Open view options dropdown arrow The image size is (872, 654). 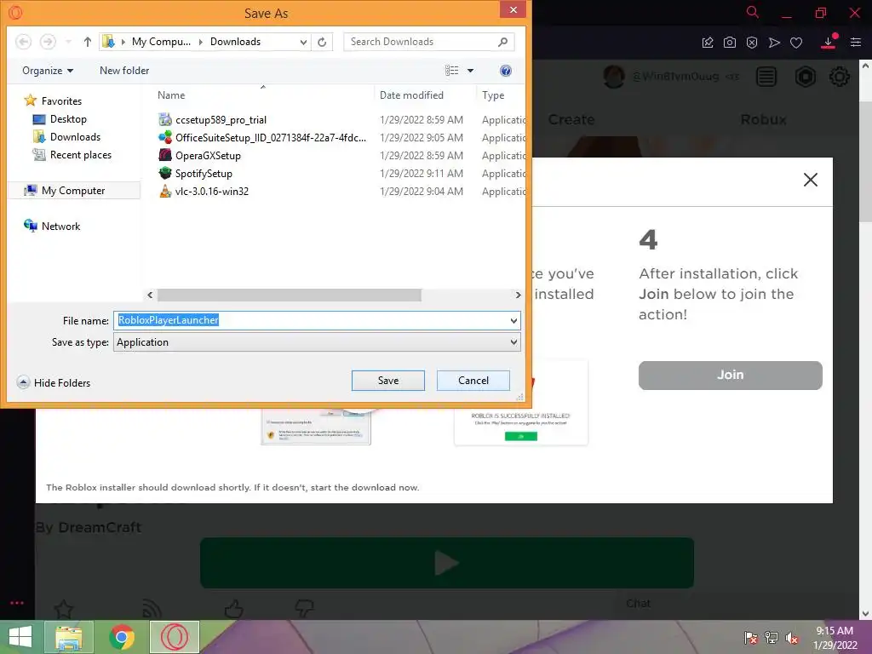pyautogui.click(x=470, y=71)
